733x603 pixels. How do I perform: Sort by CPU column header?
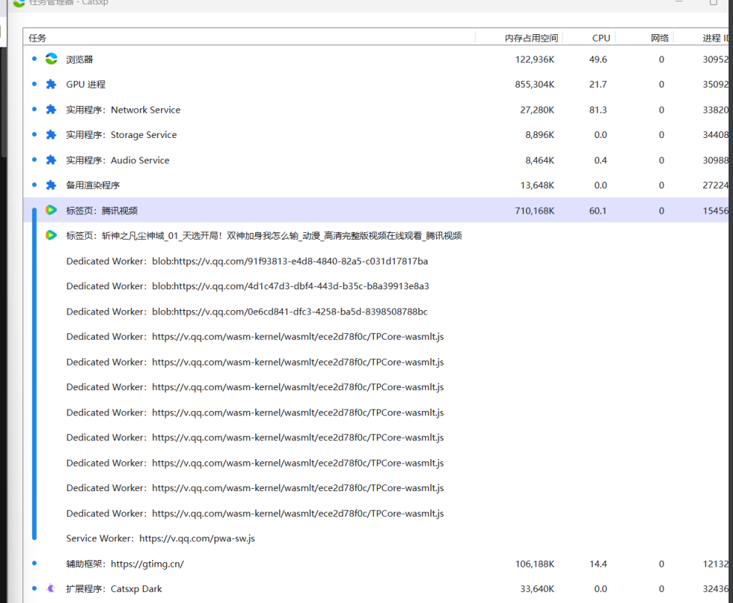click(601, 38)
